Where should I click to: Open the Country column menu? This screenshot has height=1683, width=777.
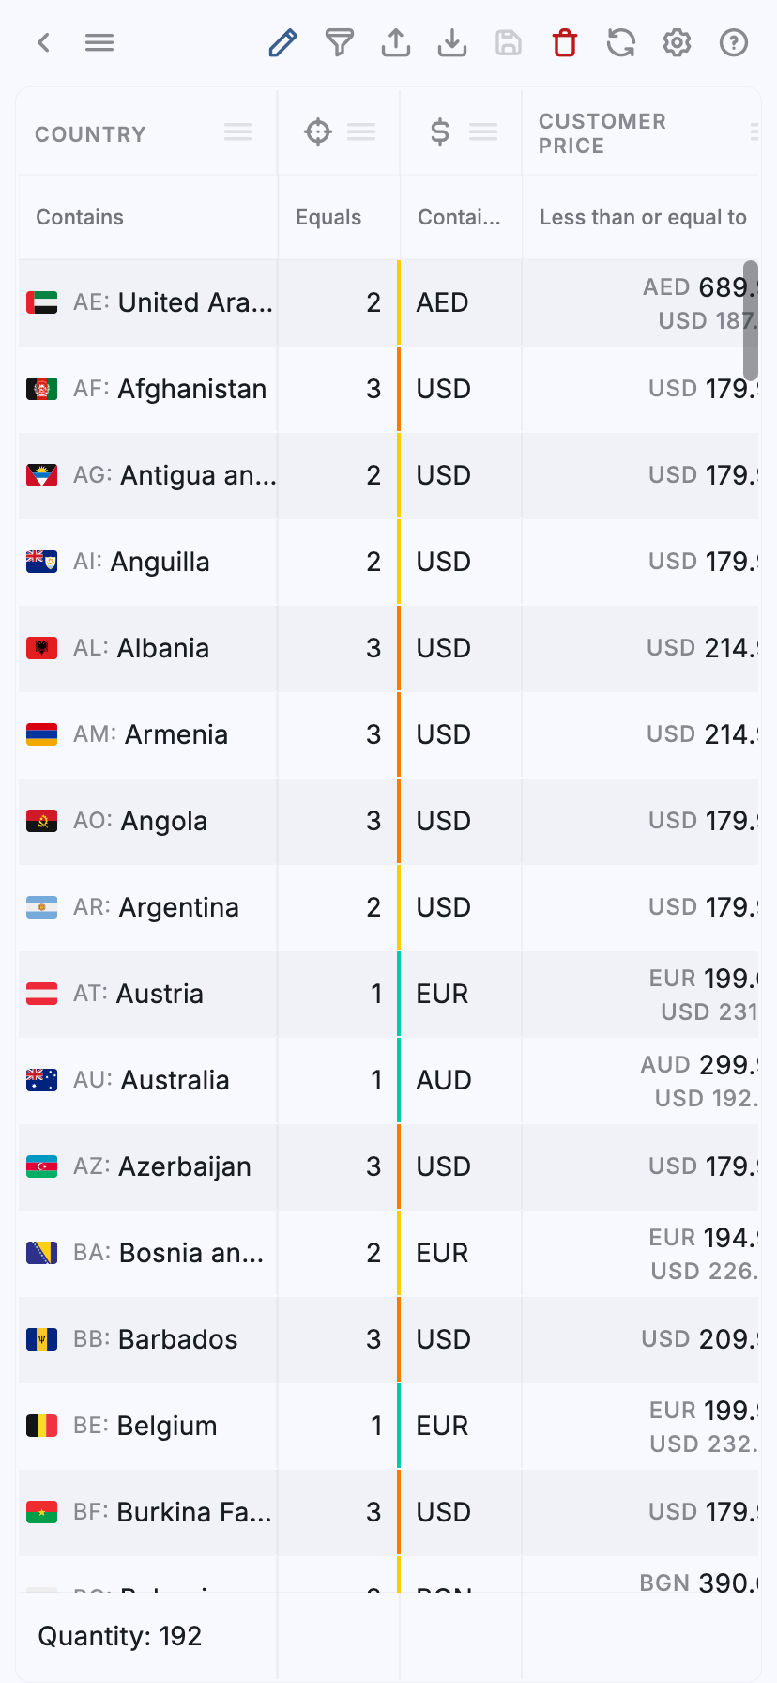click(238, 132)
